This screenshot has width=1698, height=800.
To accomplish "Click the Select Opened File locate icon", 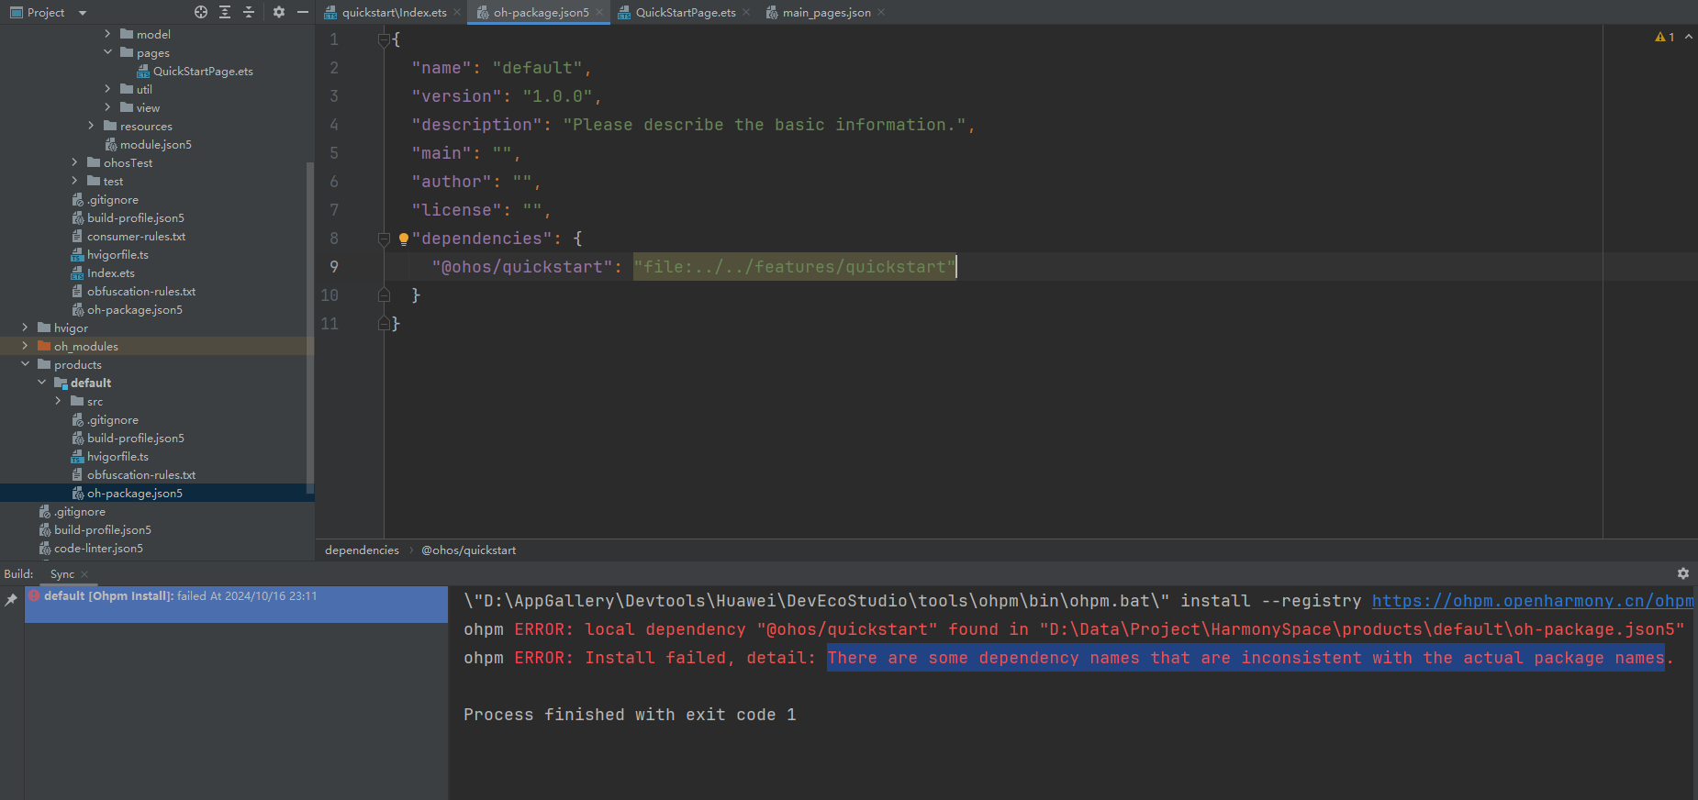I will point(201,12).
